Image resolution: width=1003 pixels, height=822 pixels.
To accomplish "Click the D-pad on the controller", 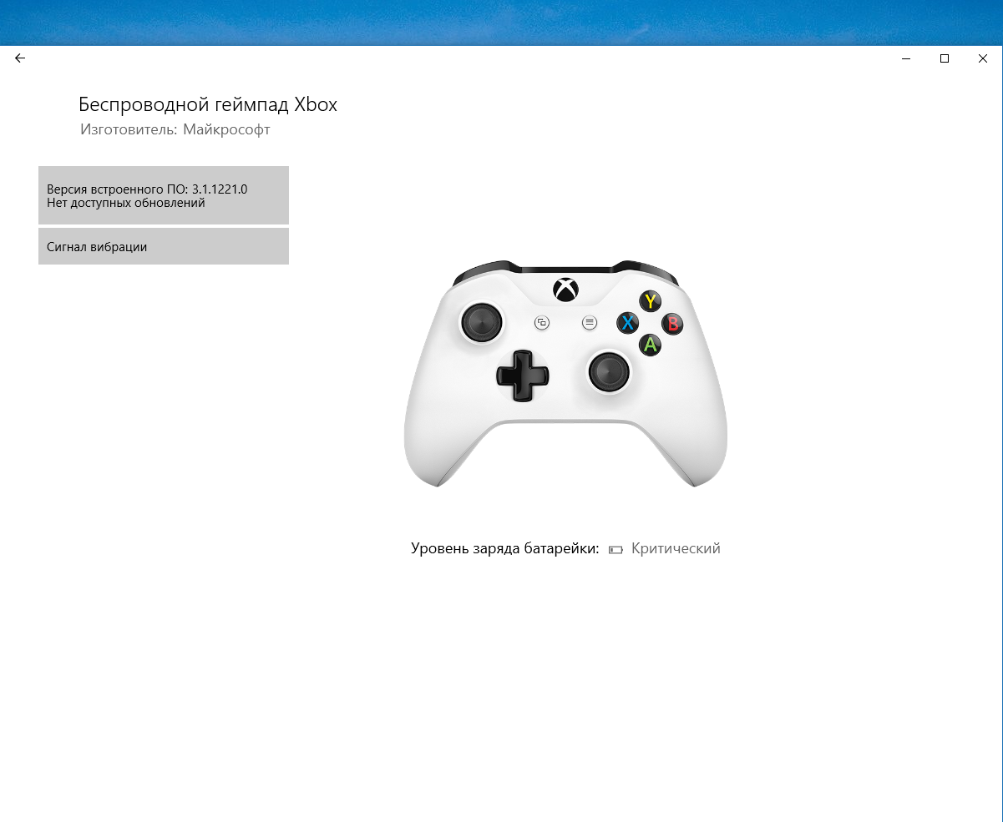I will tap(523, 376).
